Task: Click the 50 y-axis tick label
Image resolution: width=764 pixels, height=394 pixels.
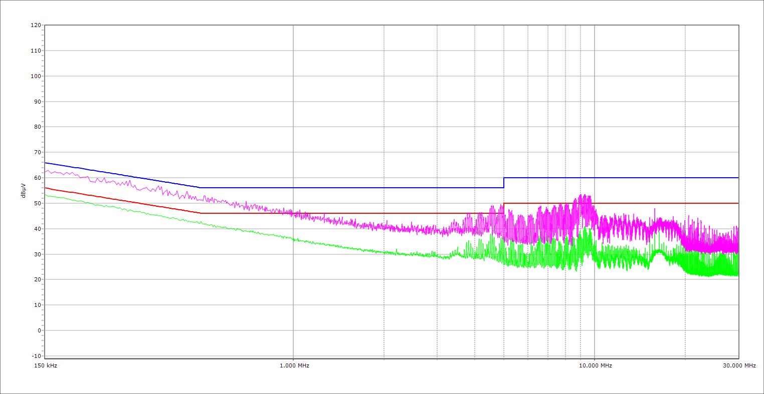Action: (37, 203)
